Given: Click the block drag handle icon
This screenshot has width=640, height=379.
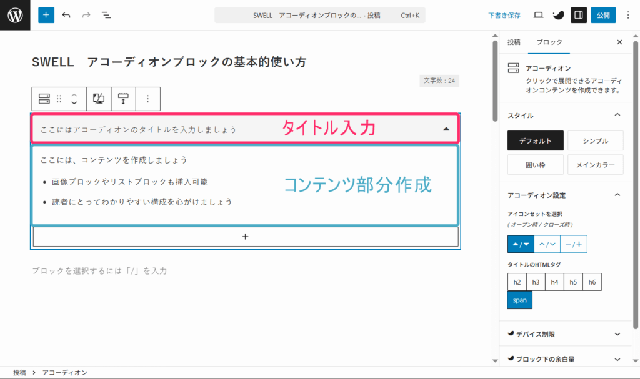Looking at the screenshot, I should (x=59, y=99).
